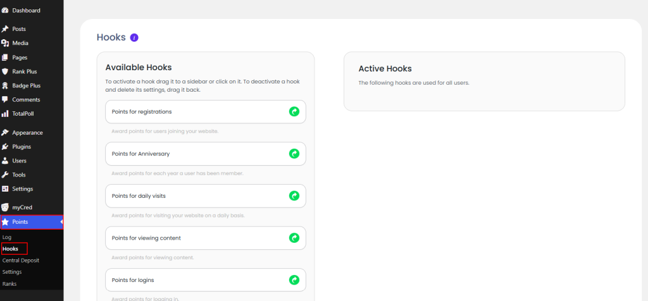Activate Points for logins green arrow
The height and width of the screenshot is (301, 648).
(294, 279)
